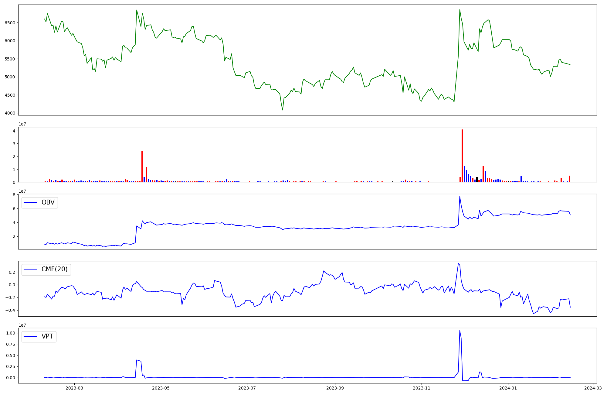Click the 2024-03 x-axis date label
This screenshot has height=395, width=607.
tap(593, 388)
